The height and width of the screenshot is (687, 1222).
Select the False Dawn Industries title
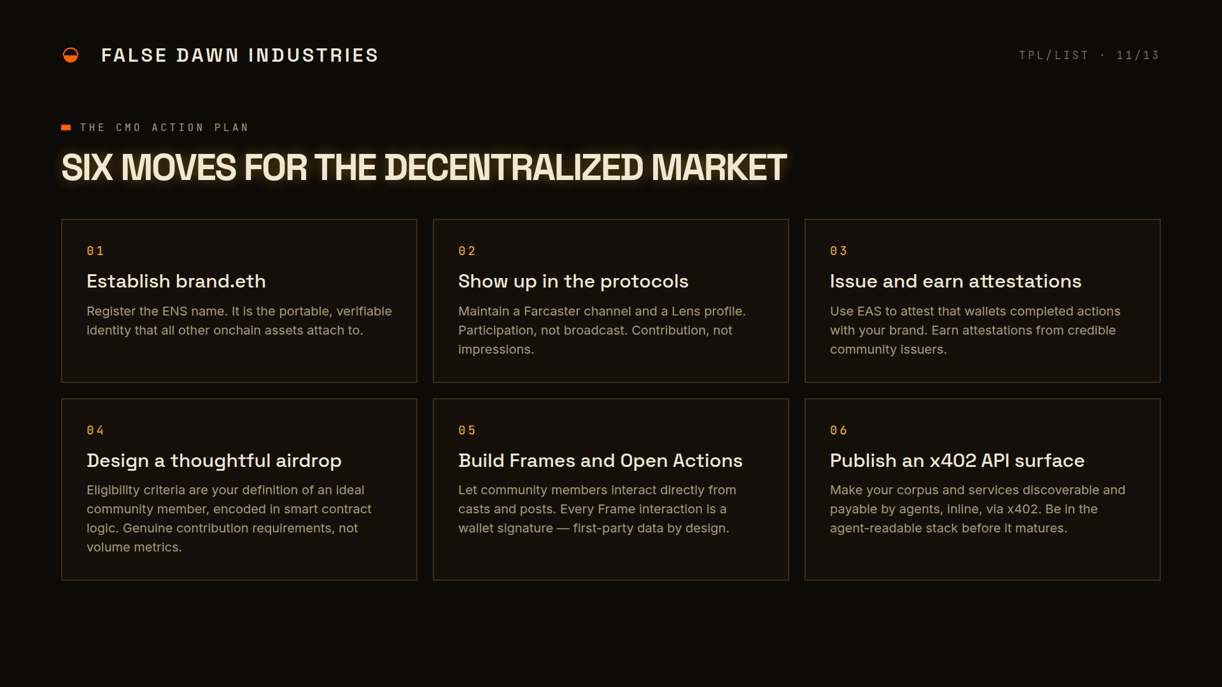pos(240,55)
